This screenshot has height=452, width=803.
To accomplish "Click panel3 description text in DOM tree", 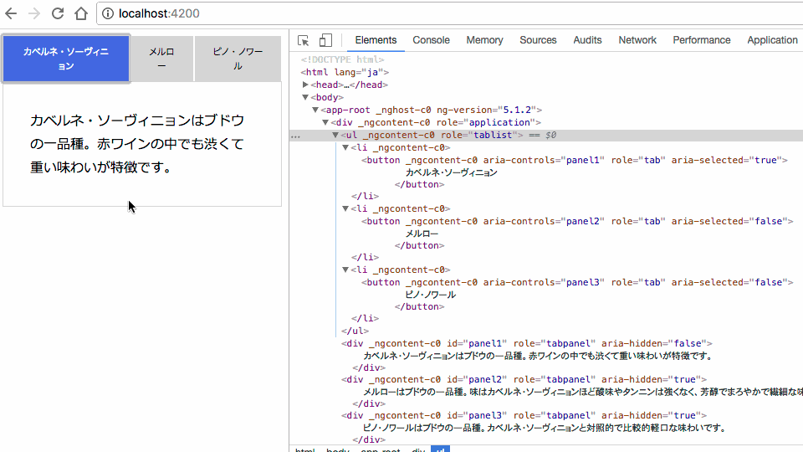I will click(x=545, y=428).
